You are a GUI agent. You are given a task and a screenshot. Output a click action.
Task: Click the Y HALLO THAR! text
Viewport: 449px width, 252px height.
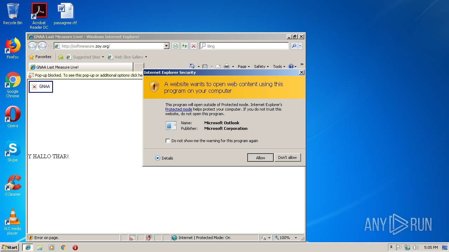click(x=48, y=156)
